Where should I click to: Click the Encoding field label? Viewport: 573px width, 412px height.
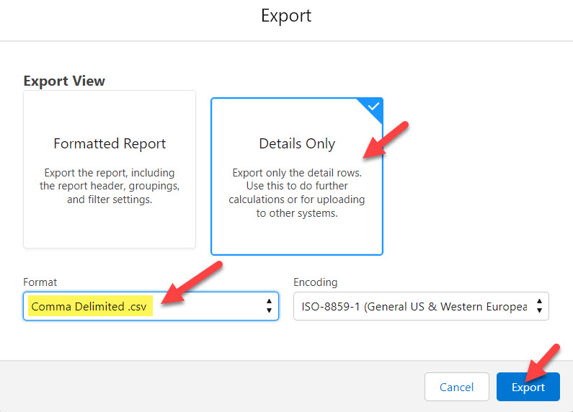tap(315, 282)
